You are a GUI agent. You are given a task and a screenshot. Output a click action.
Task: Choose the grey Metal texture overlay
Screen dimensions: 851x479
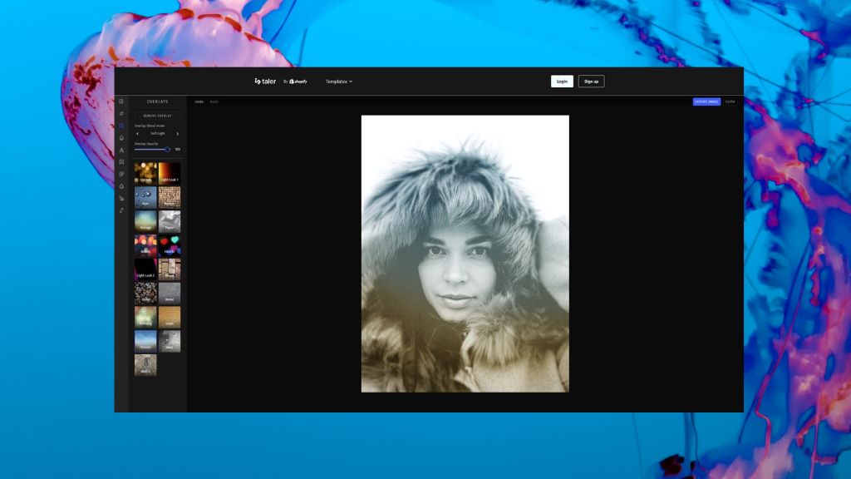point(170,294)
